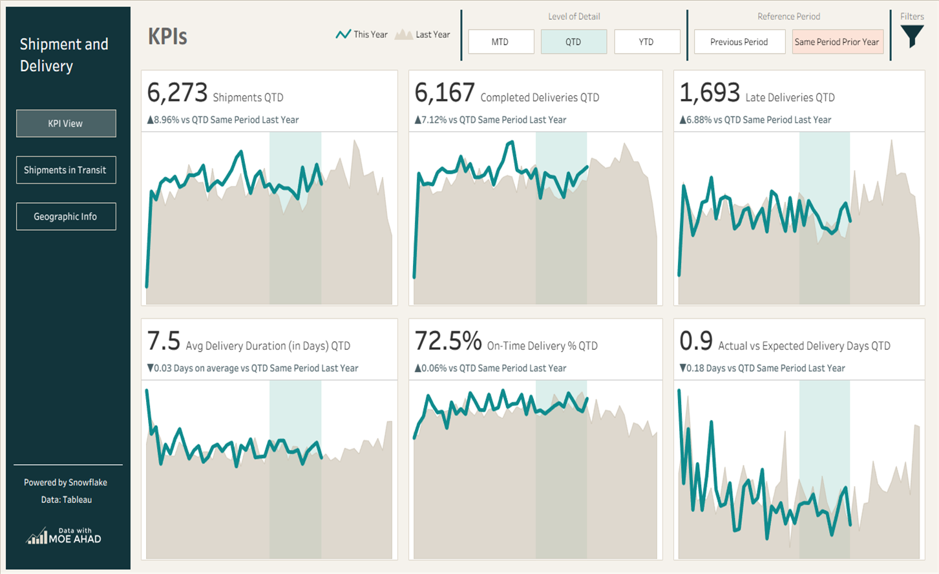
Task: Go to Shipments in Transit page
Action: [66, 170]
